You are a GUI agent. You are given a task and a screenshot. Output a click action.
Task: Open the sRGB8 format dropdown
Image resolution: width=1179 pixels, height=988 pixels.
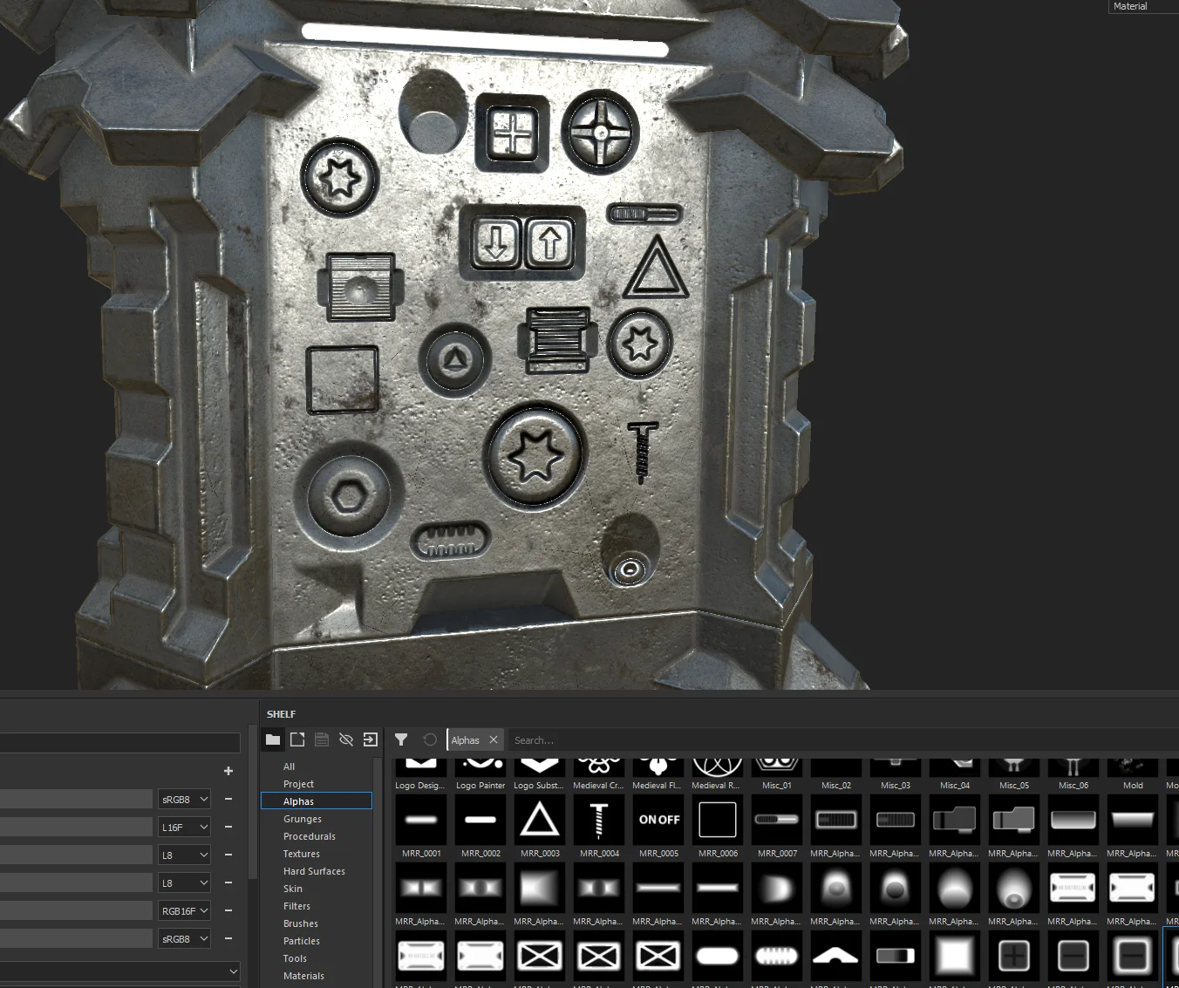[x=183, y=799]
